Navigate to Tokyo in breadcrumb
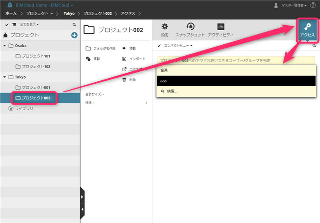Image resolution: width=320 pixels, height=223 pixels. tap(69, 13)
